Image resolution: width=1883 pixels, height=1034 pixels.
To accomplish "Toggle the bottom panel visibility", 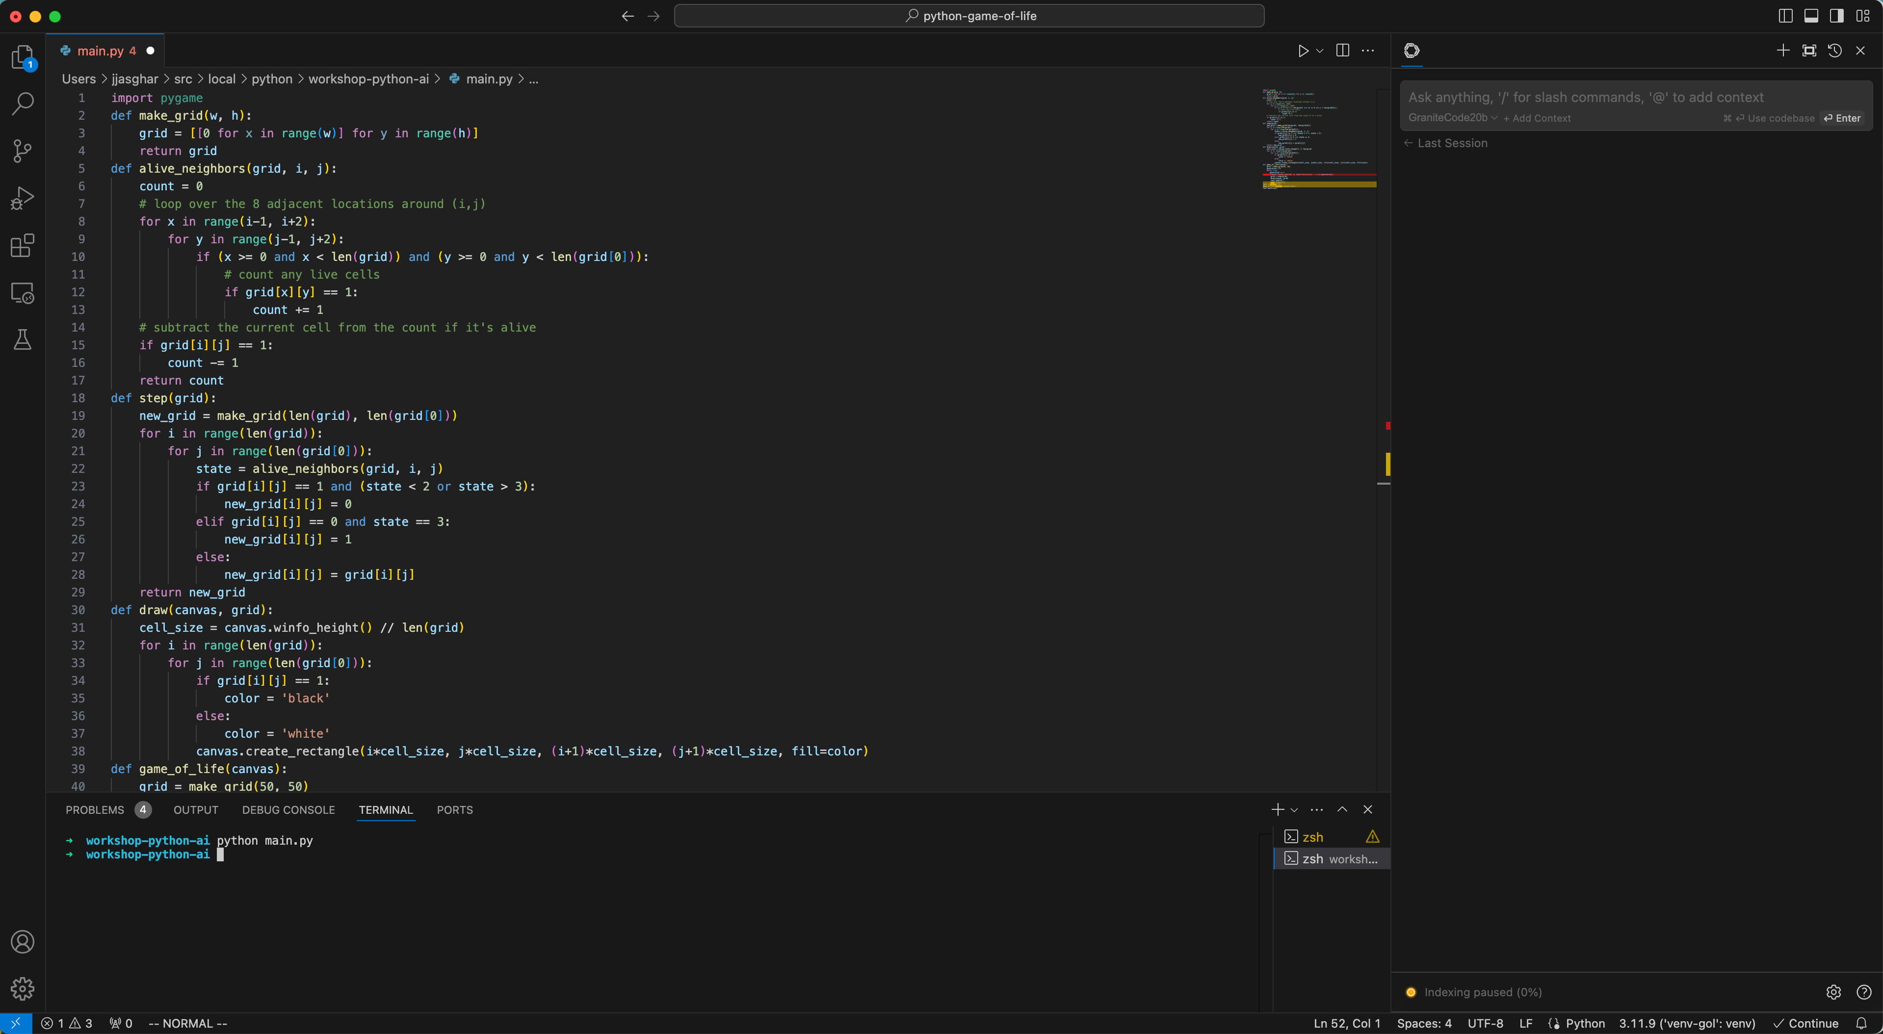I will tap(1810, 15).
